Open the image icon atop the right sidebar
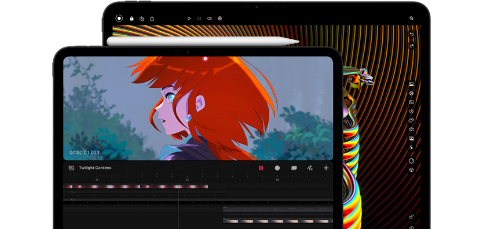 coord(411,84)
